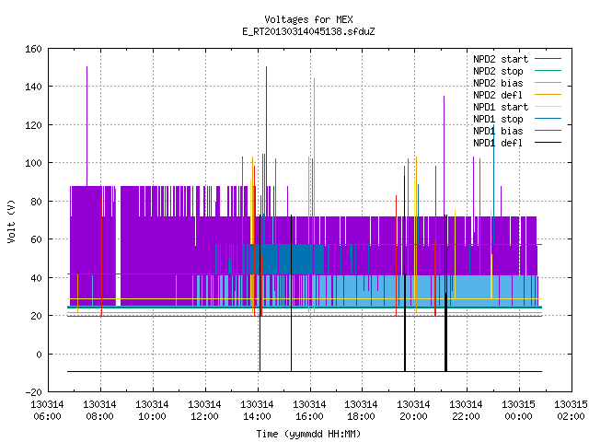Image resolution: width=589 pixels, height=442 pixels.
Task: Click the 130314 10:00 time axis label
Action: (x=152, y=411)
